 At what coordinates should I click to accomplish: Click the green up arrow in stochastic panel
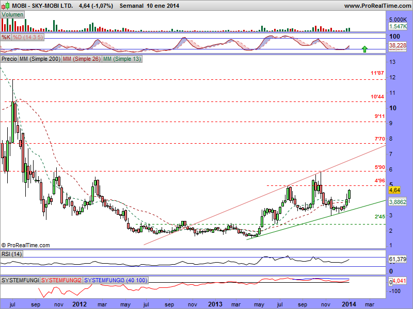pyautogui.click(x=364, y=49)
